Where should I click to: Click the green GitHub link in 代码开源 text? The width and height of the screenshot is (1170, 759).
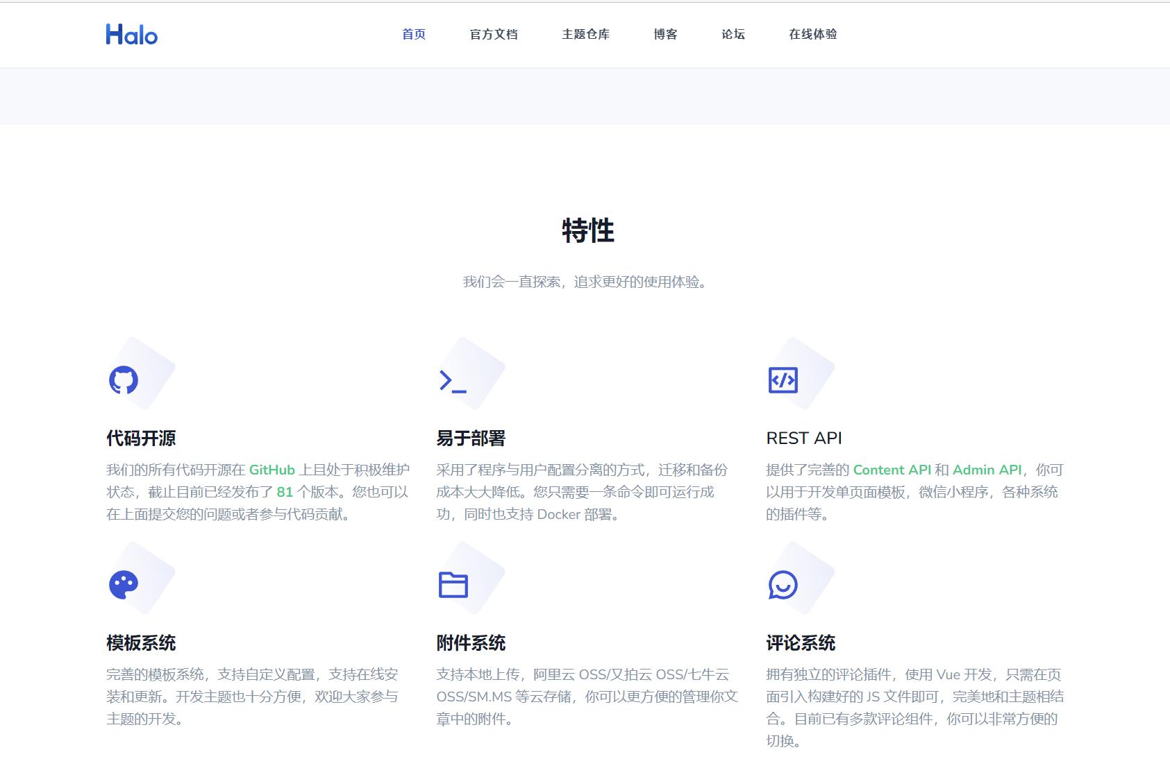tap(272, 469)
